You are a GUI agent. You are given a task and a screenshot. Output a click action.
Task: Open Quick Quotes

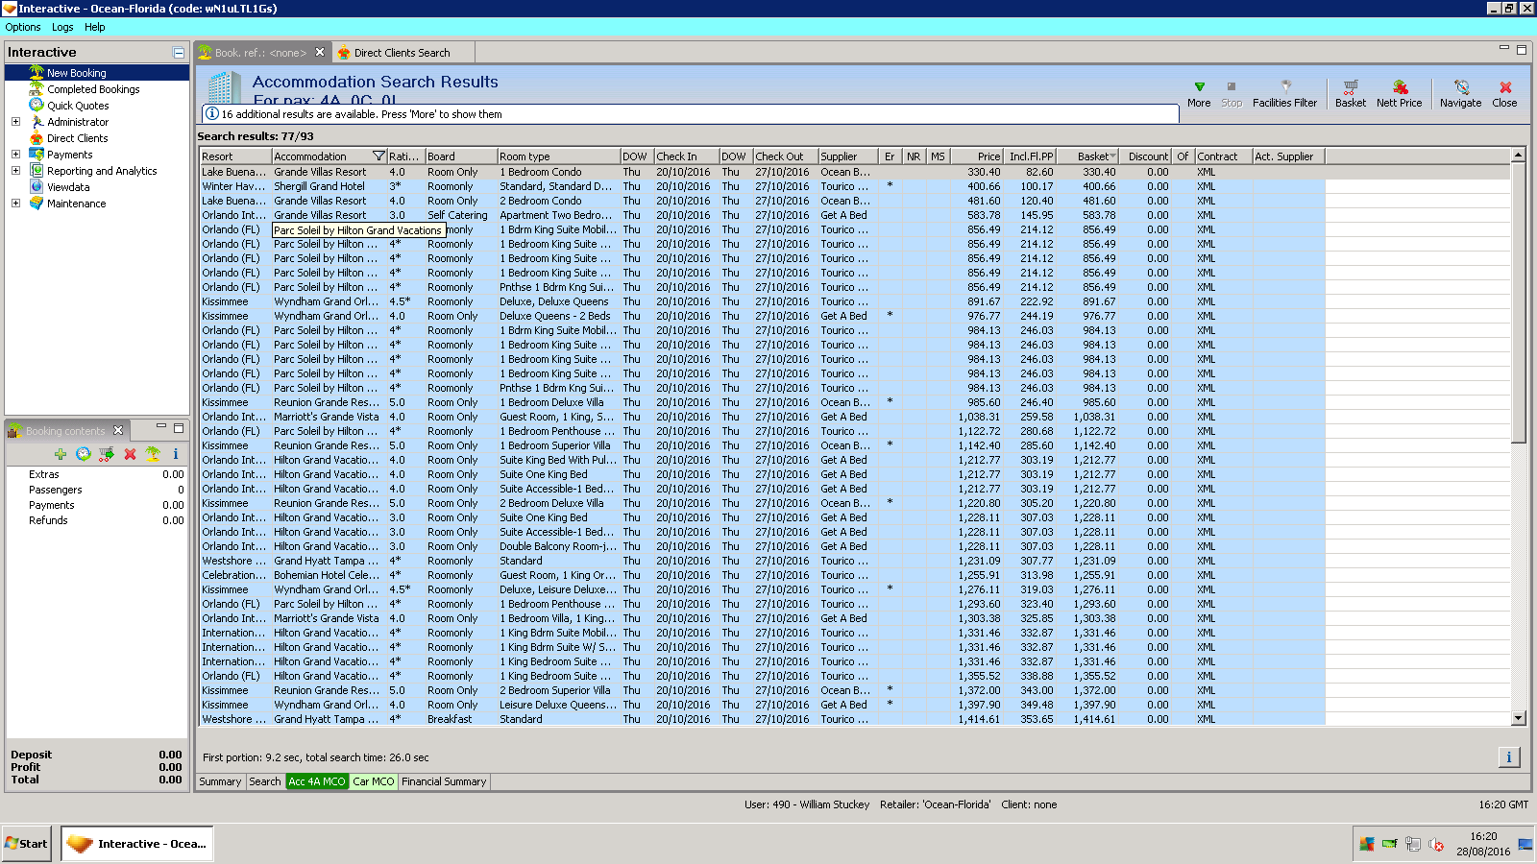[x=78, y=106]
